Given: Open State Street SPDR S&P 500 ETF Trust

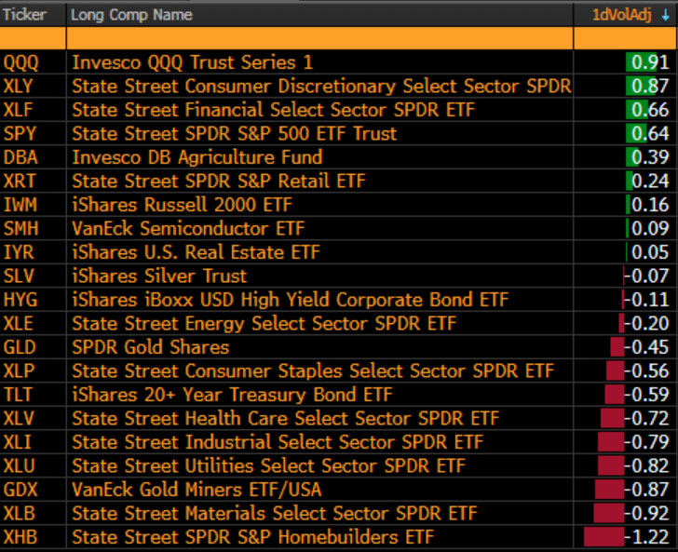Looking at the screenshot, I should coord(235,133).
